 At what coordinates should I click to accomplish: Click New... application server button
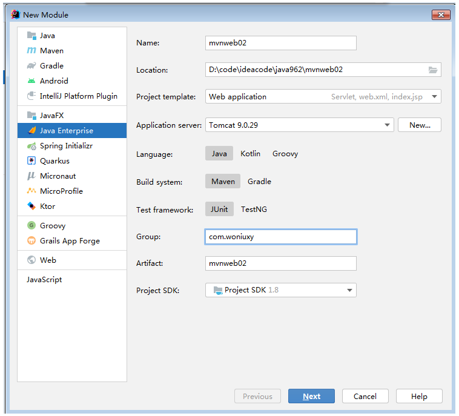pyautogui.click(x=420, y=125)
